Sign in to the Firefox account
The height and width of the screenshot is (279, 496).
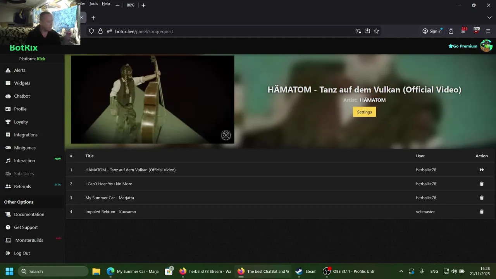coord(432,31)
